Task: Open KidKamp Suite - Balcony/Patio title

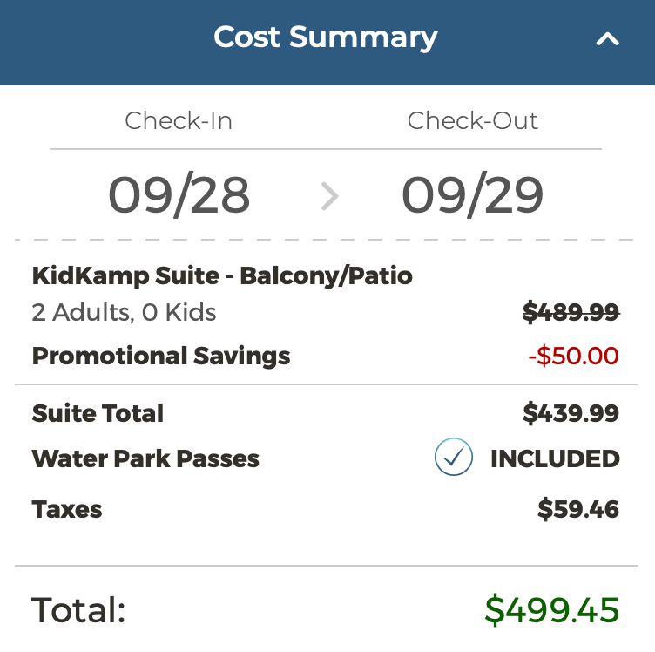Action: tap(222, 276)
